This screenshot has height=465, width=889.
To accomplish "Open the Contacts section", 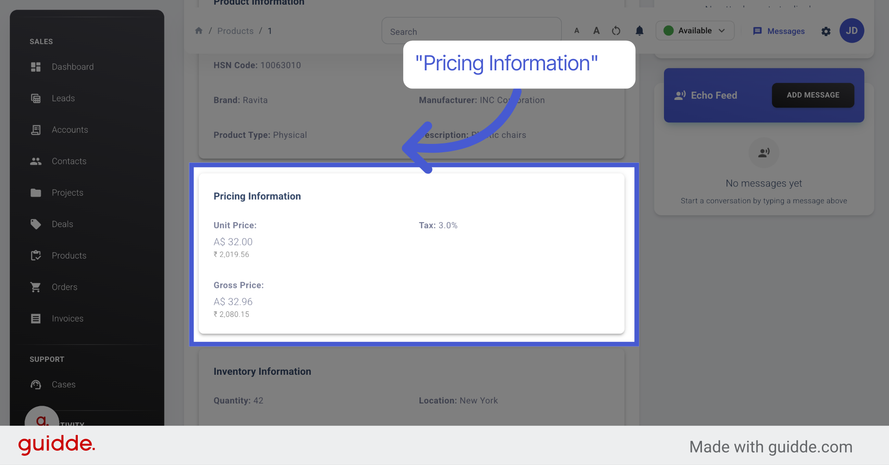I will [69, 161].
